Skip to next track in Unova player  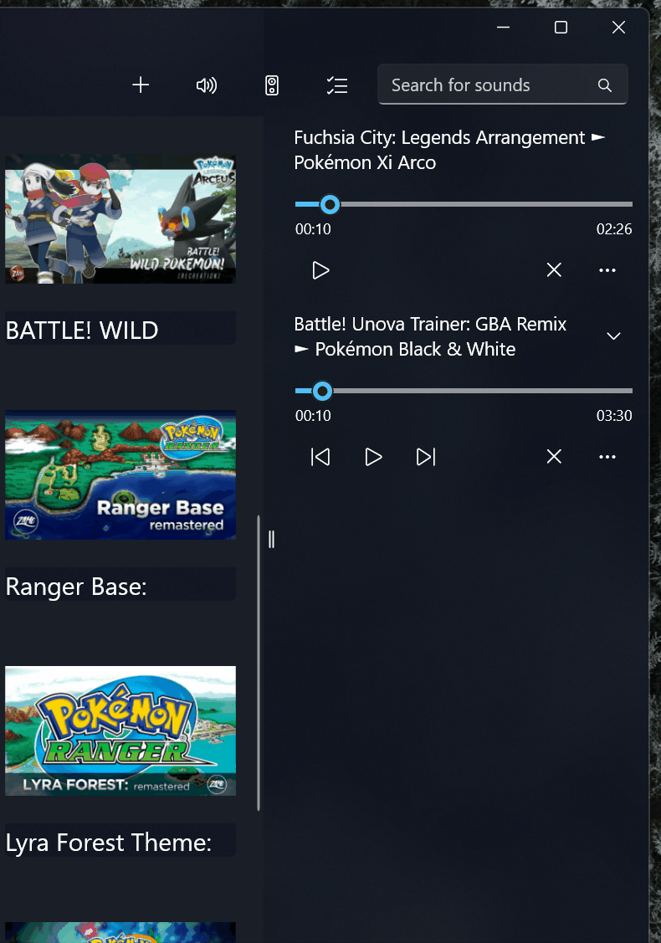(x=426, y=457)
